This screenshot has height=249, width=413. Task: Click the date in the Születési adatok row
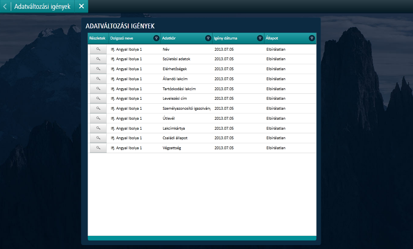tap(224, 59)
